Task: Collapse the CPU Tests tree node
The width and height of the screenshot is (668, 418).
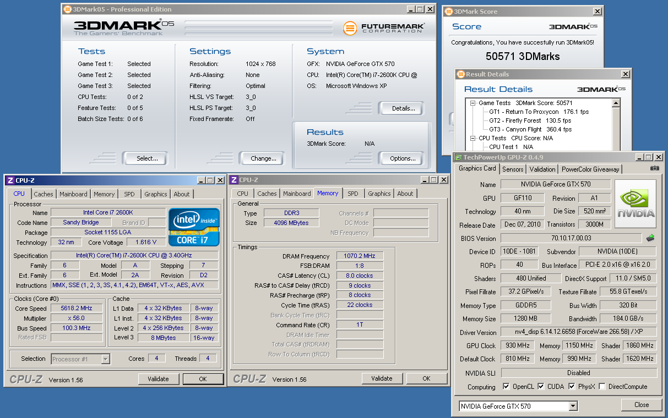Action: pyautogui.click(x=473, y=138)
